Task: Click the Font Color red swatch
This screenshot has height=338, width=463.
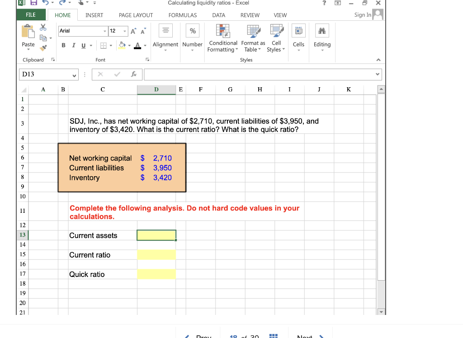Action: point(137,47)
